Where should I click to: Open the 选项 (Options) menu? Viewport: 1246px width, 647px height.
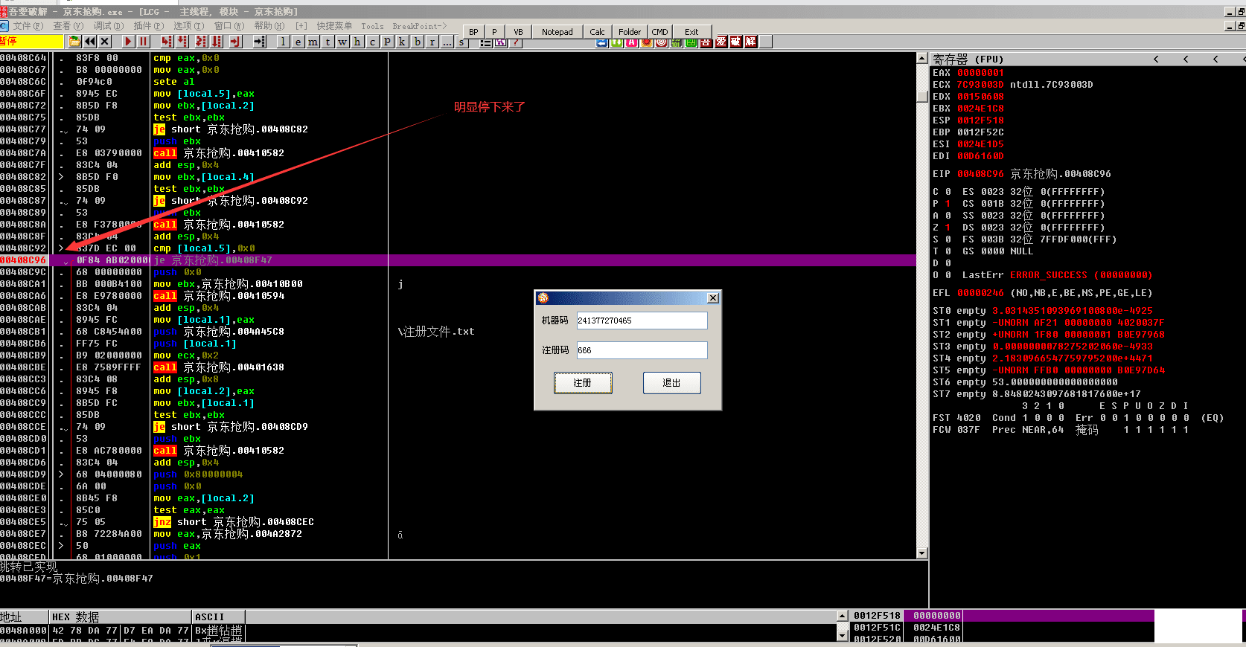click(x=189, y=25)
